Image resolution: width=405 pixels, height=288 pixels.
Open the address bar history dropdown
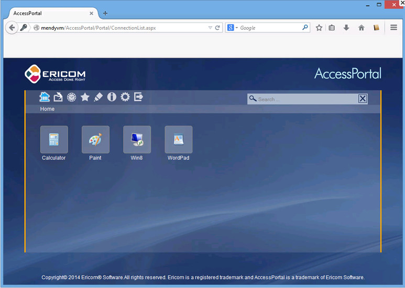[210, 28]
